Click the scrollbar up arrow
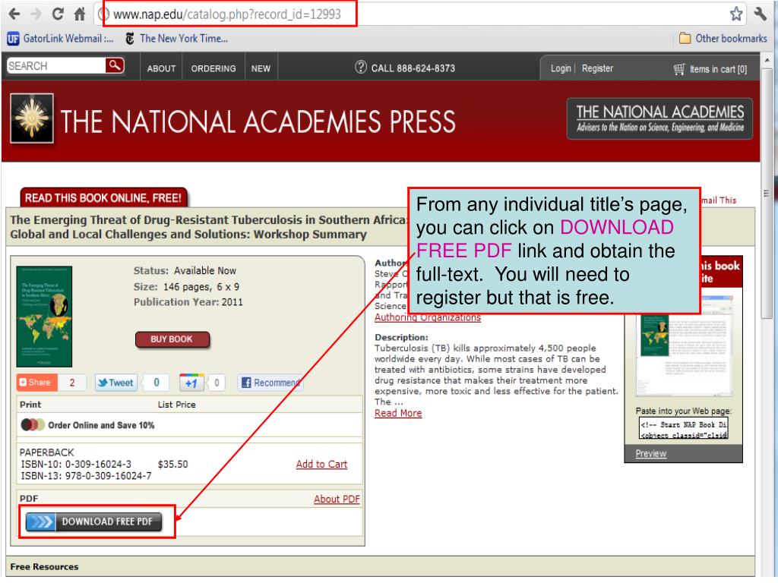 point(767,60)
